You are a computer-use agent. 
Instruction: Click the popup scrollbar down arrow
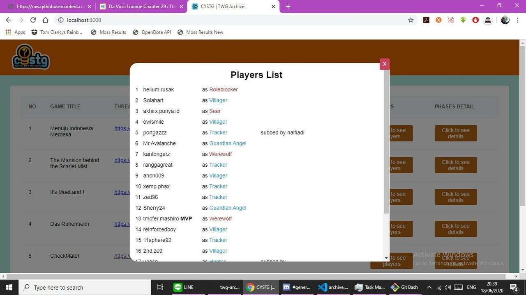(386, 258)
